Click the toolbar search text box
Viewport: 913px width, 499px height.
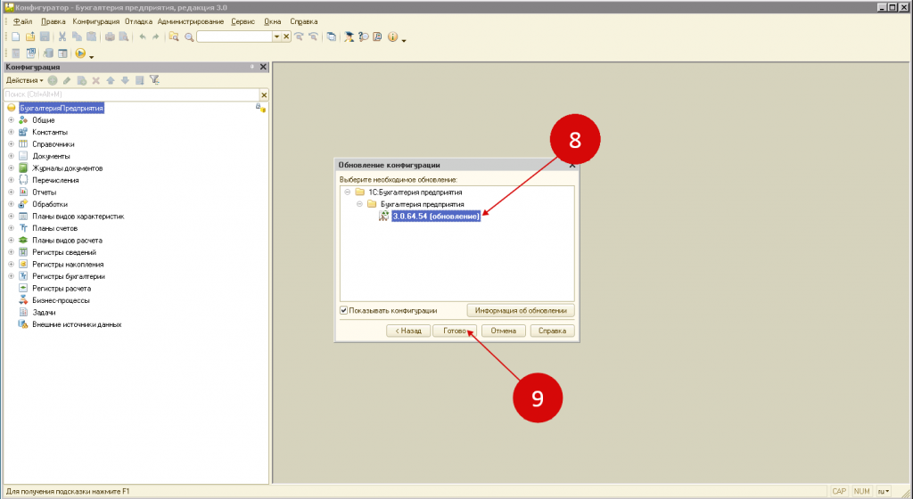(x=234, y=37)
